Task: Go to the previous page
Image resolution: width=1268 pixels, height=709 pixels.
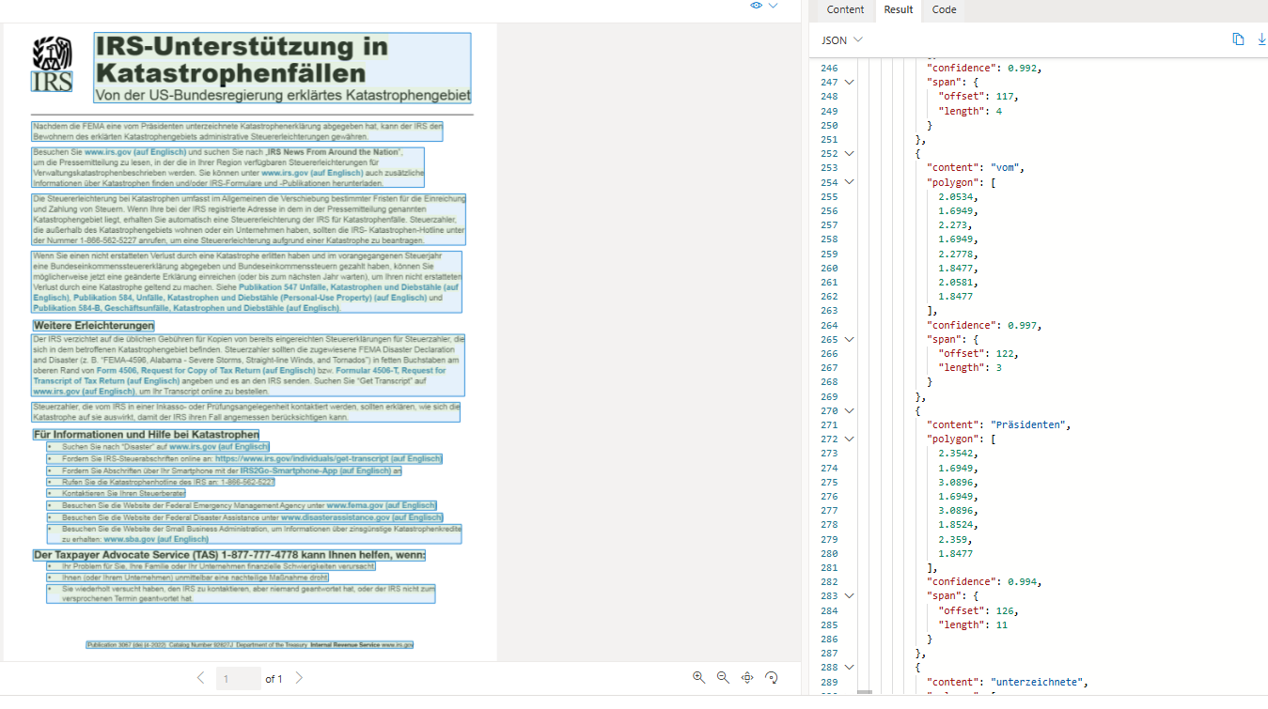Action: 200,678
